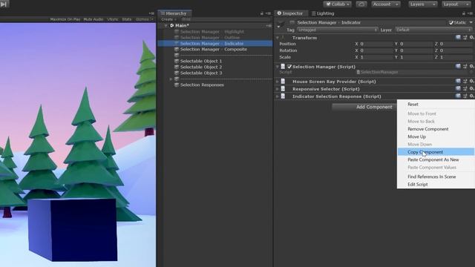Edit the Selection Manager - Indicator name field
Screen dimensions: 475x267
[x=371, y=22]
